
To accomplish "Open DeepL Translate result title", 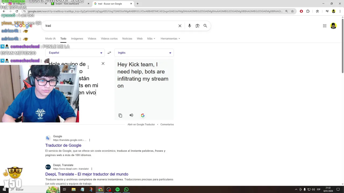I will (x=87, y=174).
